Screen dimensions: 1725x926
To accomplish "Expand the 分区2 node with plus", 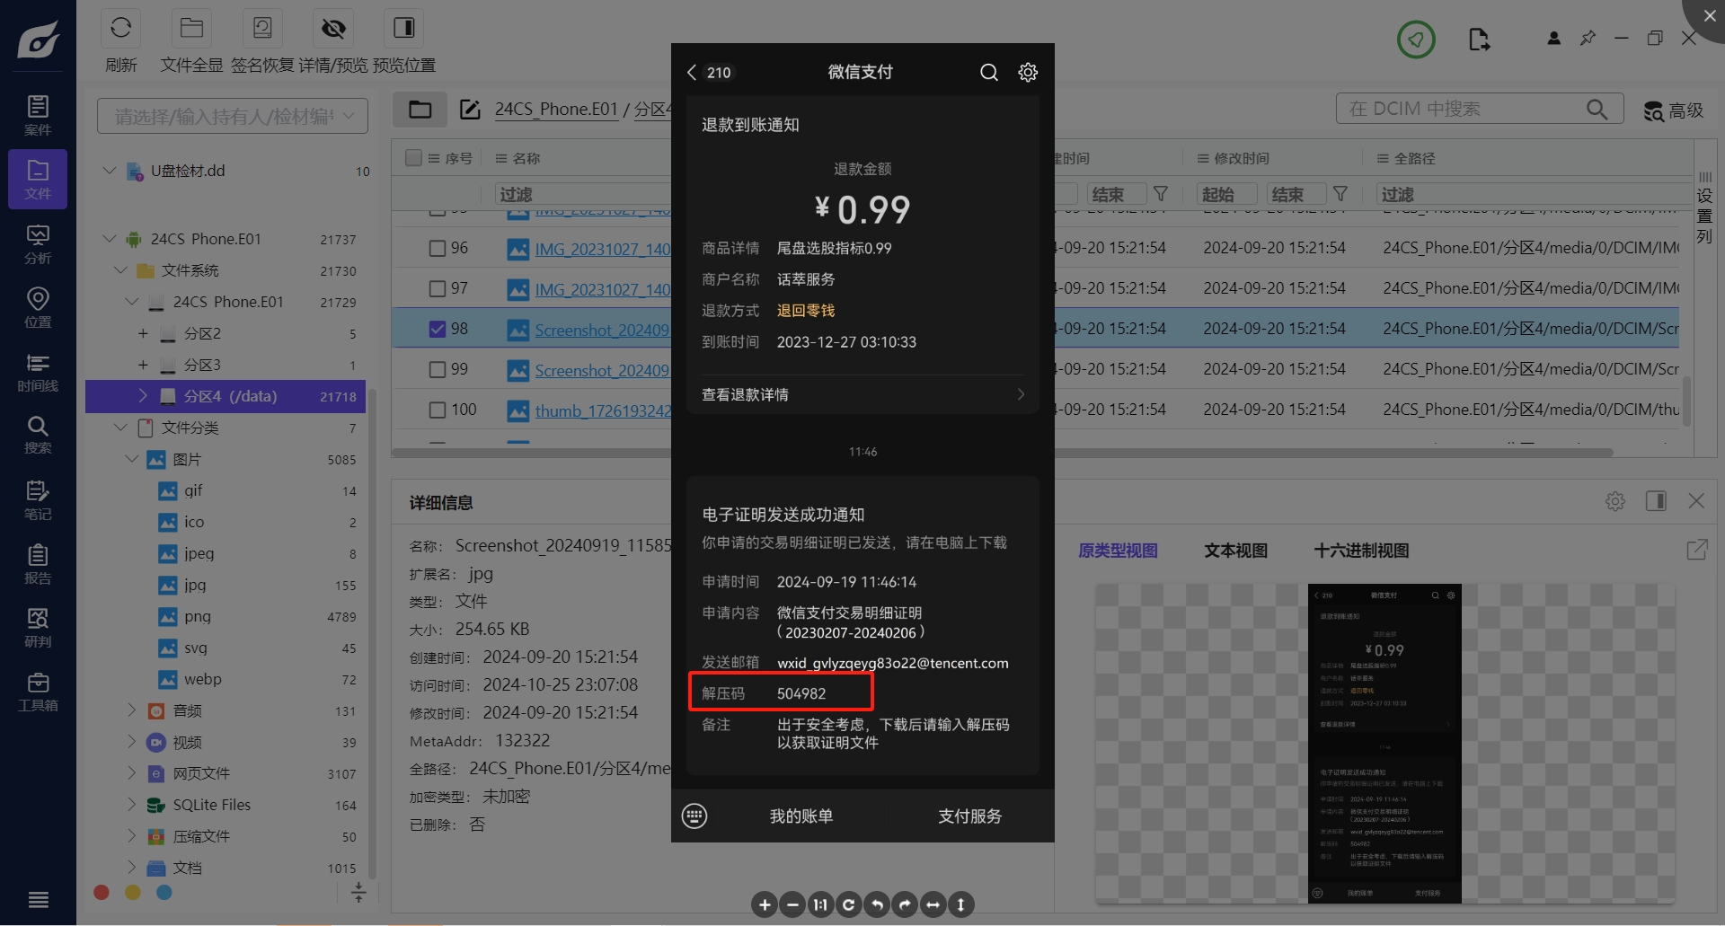I will pyautogui.click(x=143, y=333).
